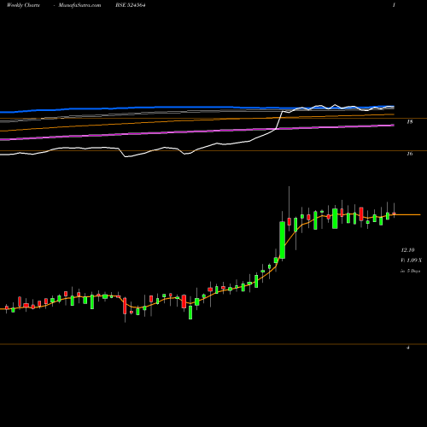The height and width of the screenshot is (427, 427).
Task: Click the 'BSE 524564' symbol text
Action: coord(131,5)
